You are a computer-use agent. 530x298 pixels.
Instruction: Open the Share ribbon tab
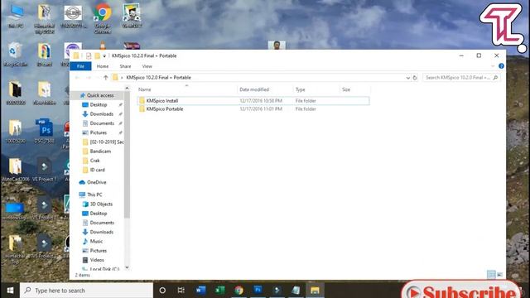(x=125, y=66)
